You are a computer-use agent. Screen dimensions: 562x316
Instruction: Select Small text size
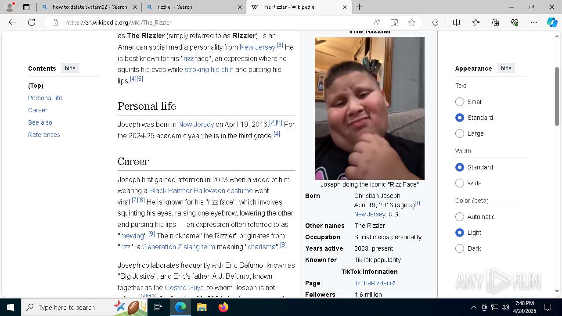point(460,102)
